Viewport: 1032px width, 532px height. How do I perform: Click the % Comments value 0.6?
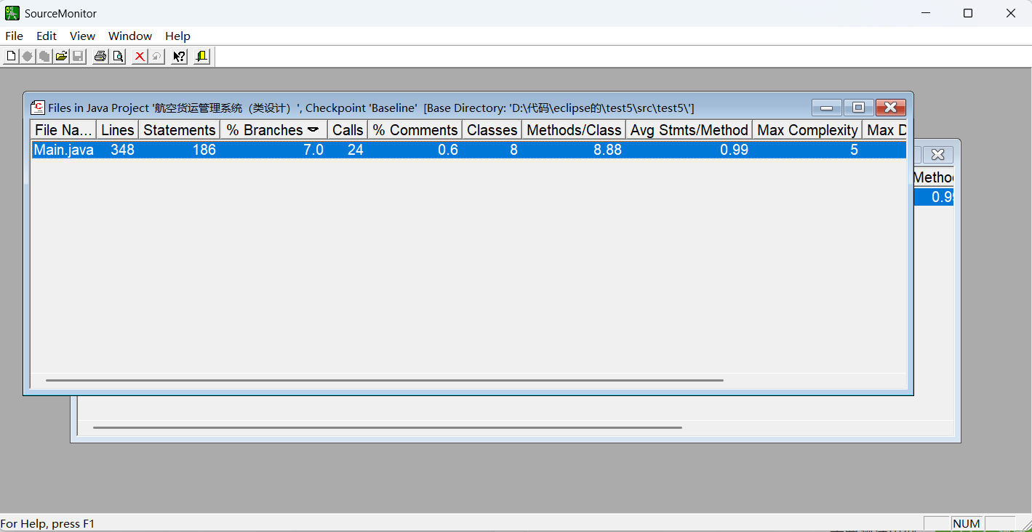coord(448,150)
